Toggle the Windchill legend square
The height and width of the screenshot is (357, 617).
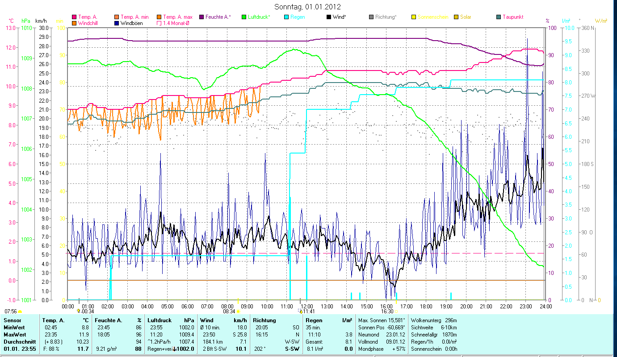(x=75, y=23)
